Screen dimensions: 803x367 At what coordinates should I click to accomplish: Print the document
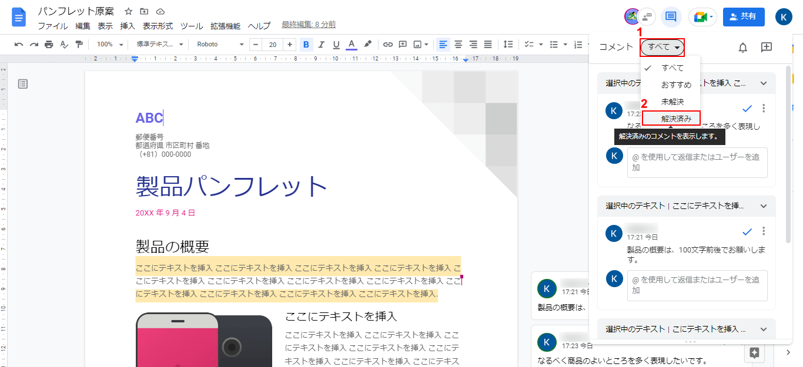point(49,44)
